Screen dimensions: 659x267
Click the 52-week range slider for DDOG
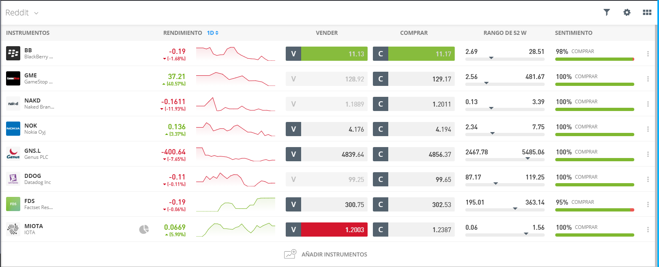[505, 184]
